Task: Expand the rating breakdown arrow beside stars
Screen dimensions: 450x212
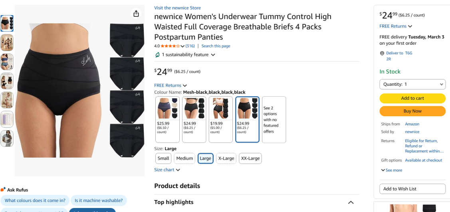Action: [183, 46]
